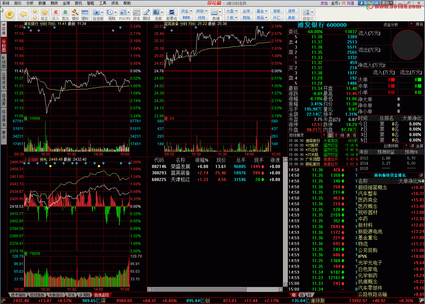This screenshot has height=304, width=425.
Task: Click the watchlist vertical scrollbar up arrow
Action: point(285,159)
